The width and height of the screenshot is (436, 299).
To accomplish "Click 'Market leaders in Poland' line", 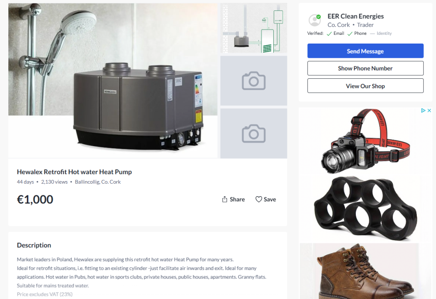I will pyautogui.click(x=125, y=259).
